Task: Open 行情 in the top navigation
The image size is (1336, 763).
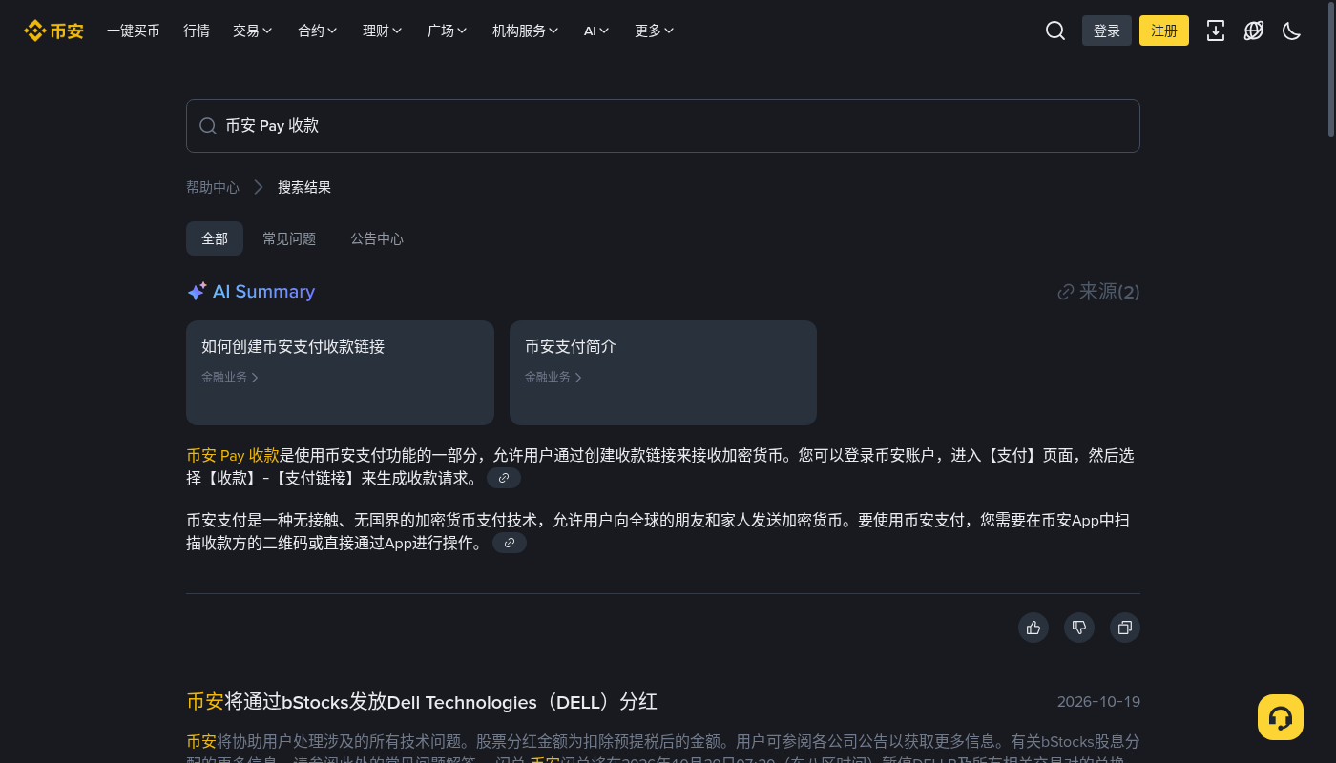Action: (x=197, y=31)
